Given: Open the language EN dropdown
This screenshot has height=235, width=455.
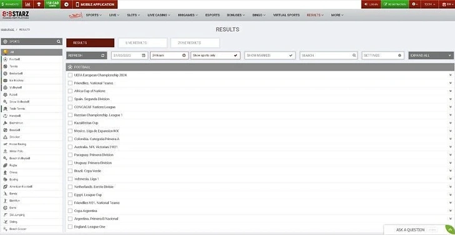Looking at the screenshot, I should pyautogui.click(x=447, y=4).
